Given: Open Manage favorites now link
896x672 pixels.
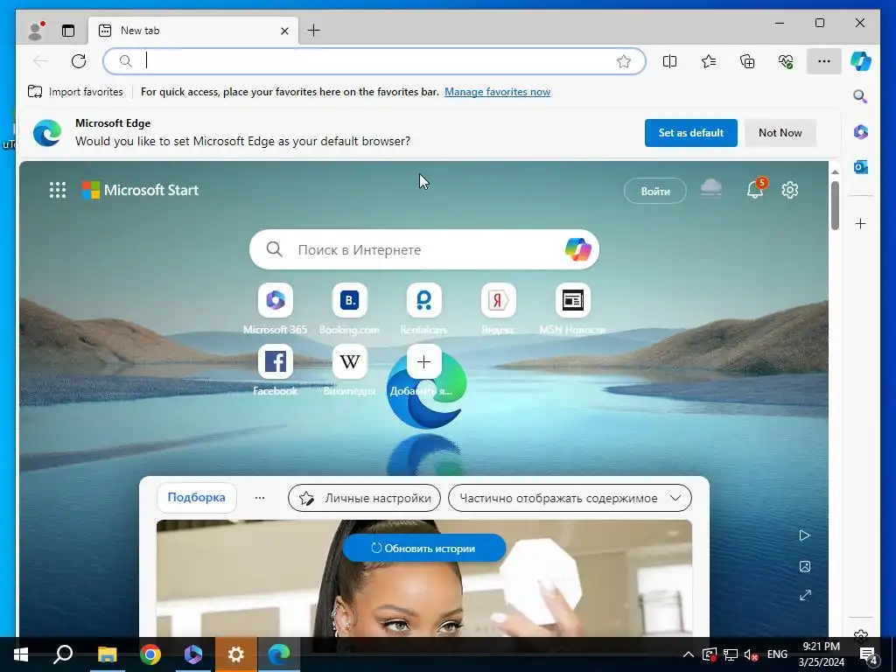Looking at the screenshot, I should (x=497, y=92).
